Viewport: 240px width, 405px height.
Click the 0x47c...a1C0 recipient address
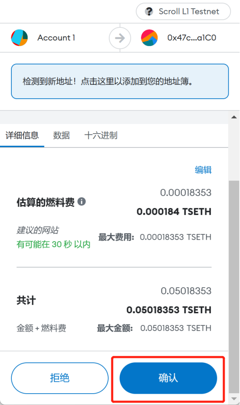click(x=192, y=38)
